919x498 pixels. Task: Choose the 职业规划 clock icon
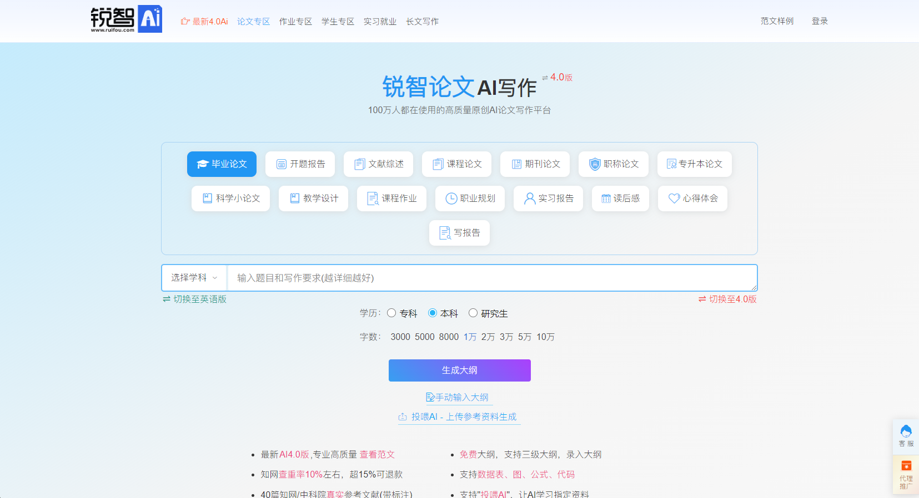pyautogui.click(x=451, y=199)
